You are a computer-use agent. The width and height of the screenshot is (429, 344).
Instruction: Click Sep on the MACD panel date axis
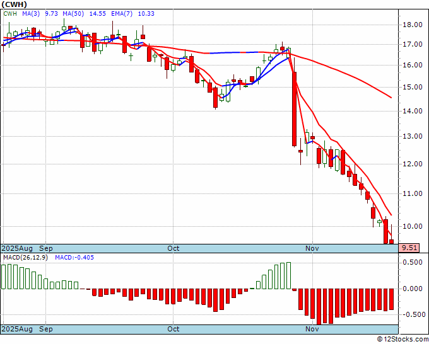pyautogui.click(x=46, y=329)
